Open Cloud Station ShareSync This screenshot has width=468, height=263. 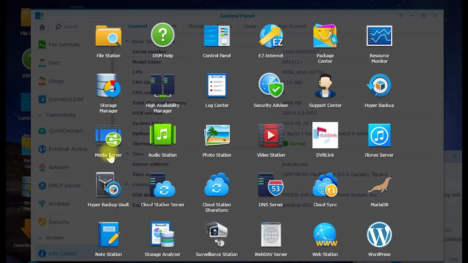pos(217,185)
